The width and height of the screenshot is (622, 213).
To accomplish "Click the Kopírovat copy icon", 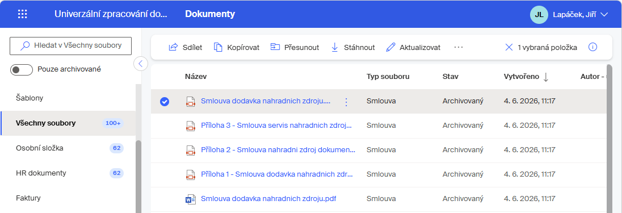I will tap(218, 47).
